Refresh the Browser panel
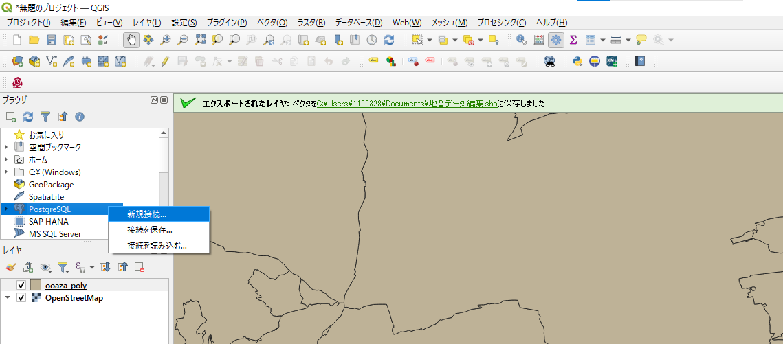Image resolution: width=783 pixels, height=344 pixels. click(28, 117)
